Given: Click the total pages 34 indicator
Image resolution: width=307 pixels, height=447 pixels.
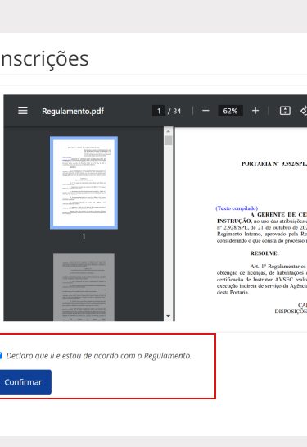Looking at the screenshot, I should [x=174, y=111].
